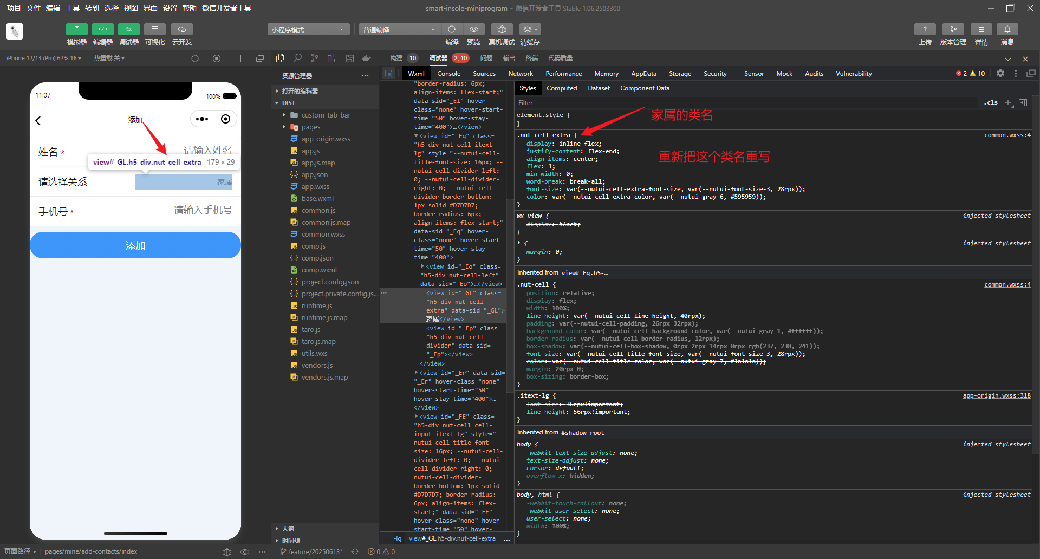Click the 清缓存 clear cache icon
Screen dimensions: 1040x559
530,29
